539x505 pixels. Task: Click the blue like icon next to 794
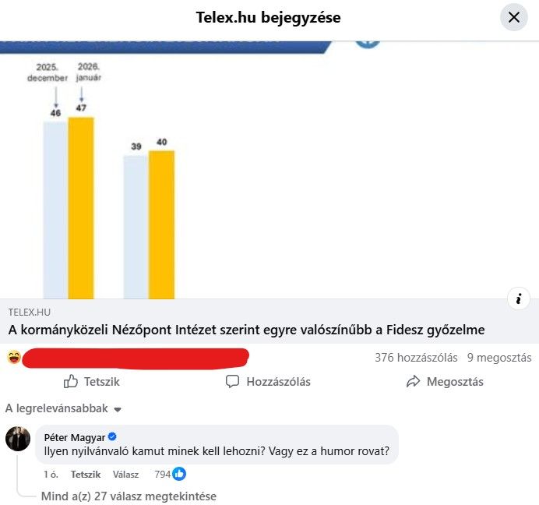[x=179, y=474]
